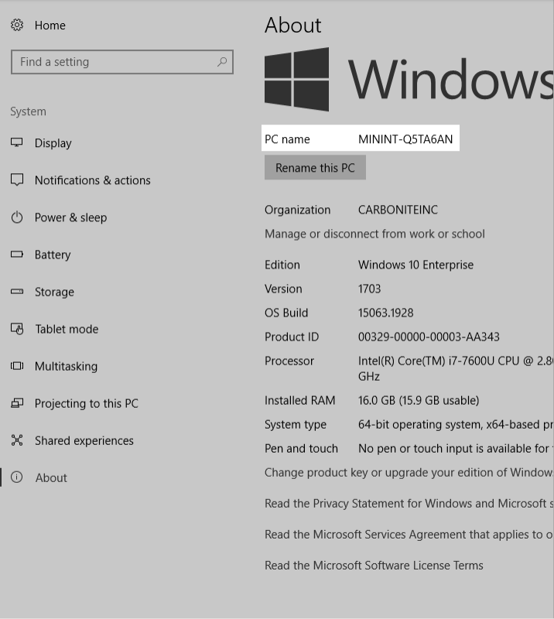Select Tablet mode settings
The image size is (554, 619).
coord(67,329)
